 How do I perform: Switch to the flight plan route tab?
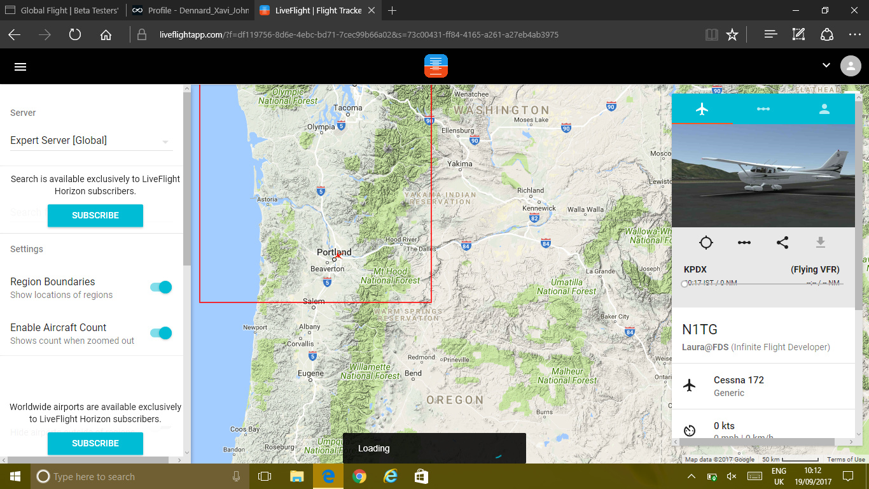763,109
